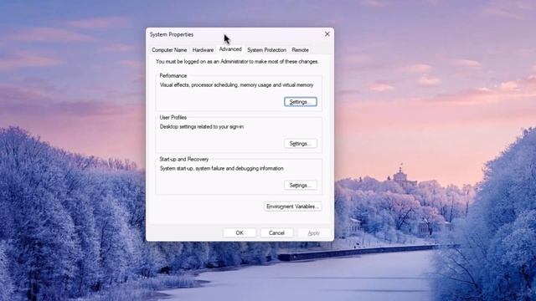Click the Administrator logon notice text
536x301 pixels.
237,61
